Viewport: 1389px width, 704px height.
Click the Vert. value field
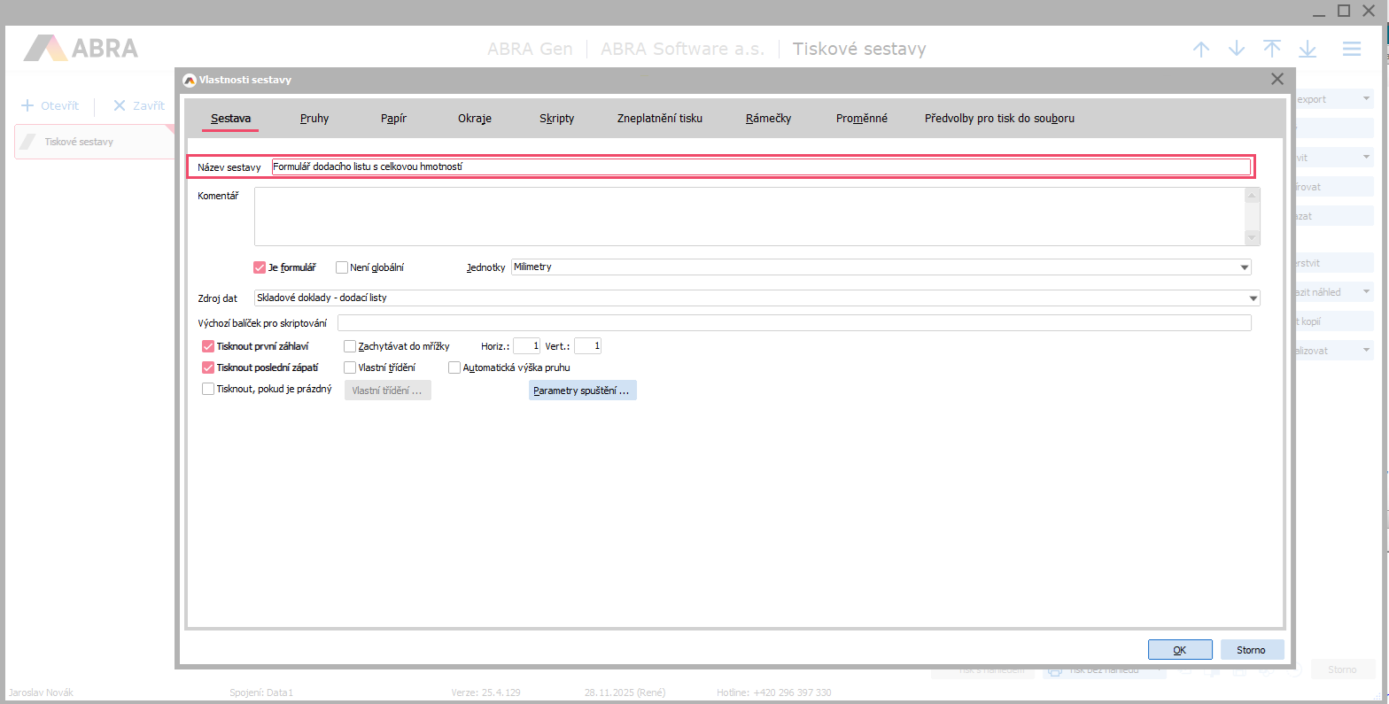click(x=587, y=346)
